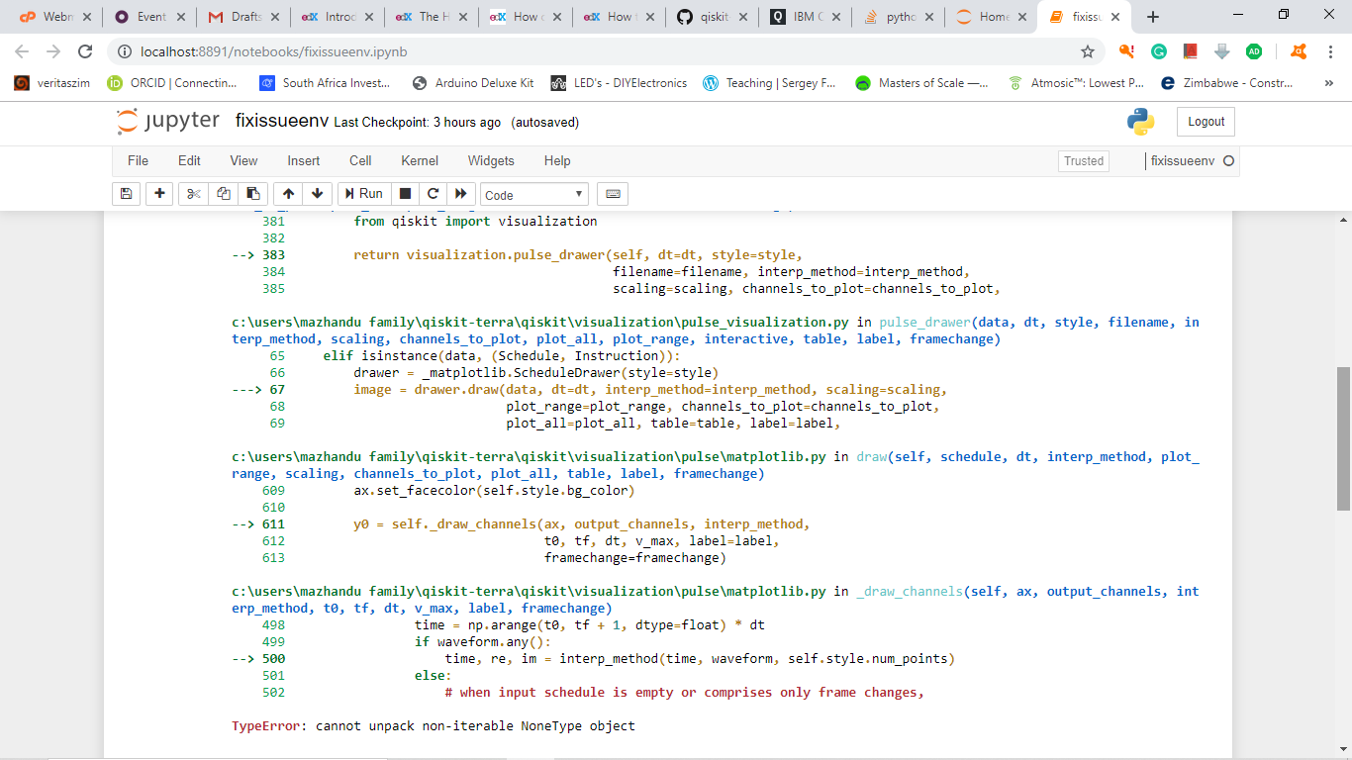Image resolution: width=1352 pixels, height=760 pixels.
Task: Cut selected cells with scissors icon
Action: coord(194,194)
